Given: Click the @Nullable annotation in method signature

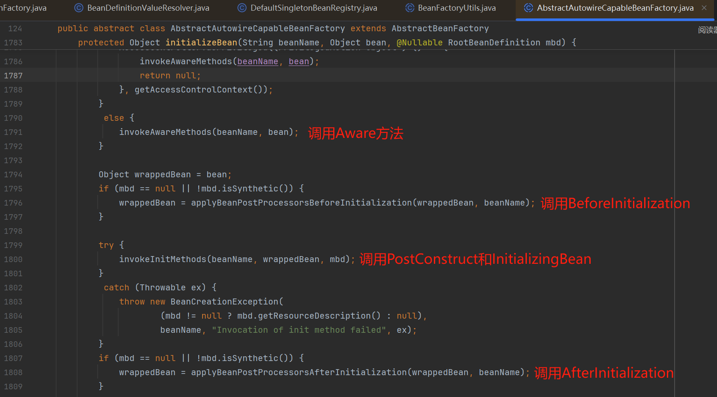Looking at the screenshot, I should pyautogui.click(x=419, y=43).
